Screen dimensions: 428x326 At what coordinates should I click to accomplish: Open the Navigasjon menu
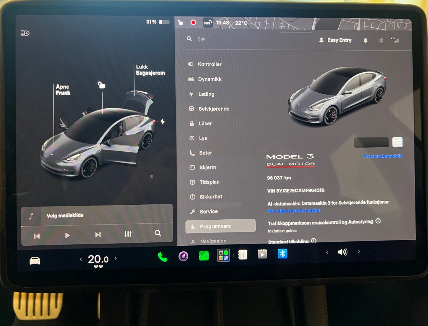tap(209, 241)
